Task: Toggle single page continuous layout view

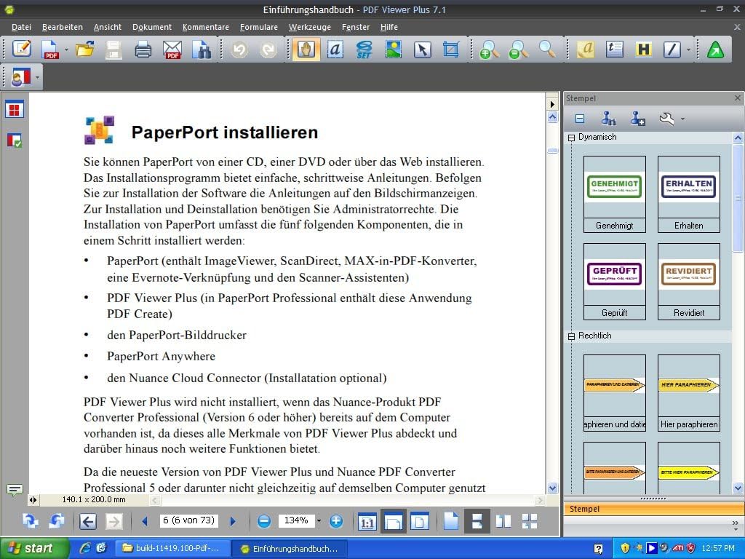Action: [477, 521]
